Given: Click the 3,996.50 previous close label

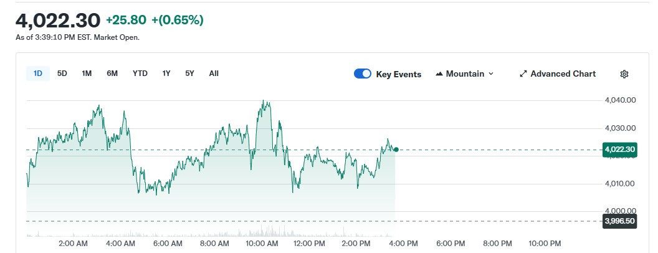Looking at the screenshot, I should (619, 221).
